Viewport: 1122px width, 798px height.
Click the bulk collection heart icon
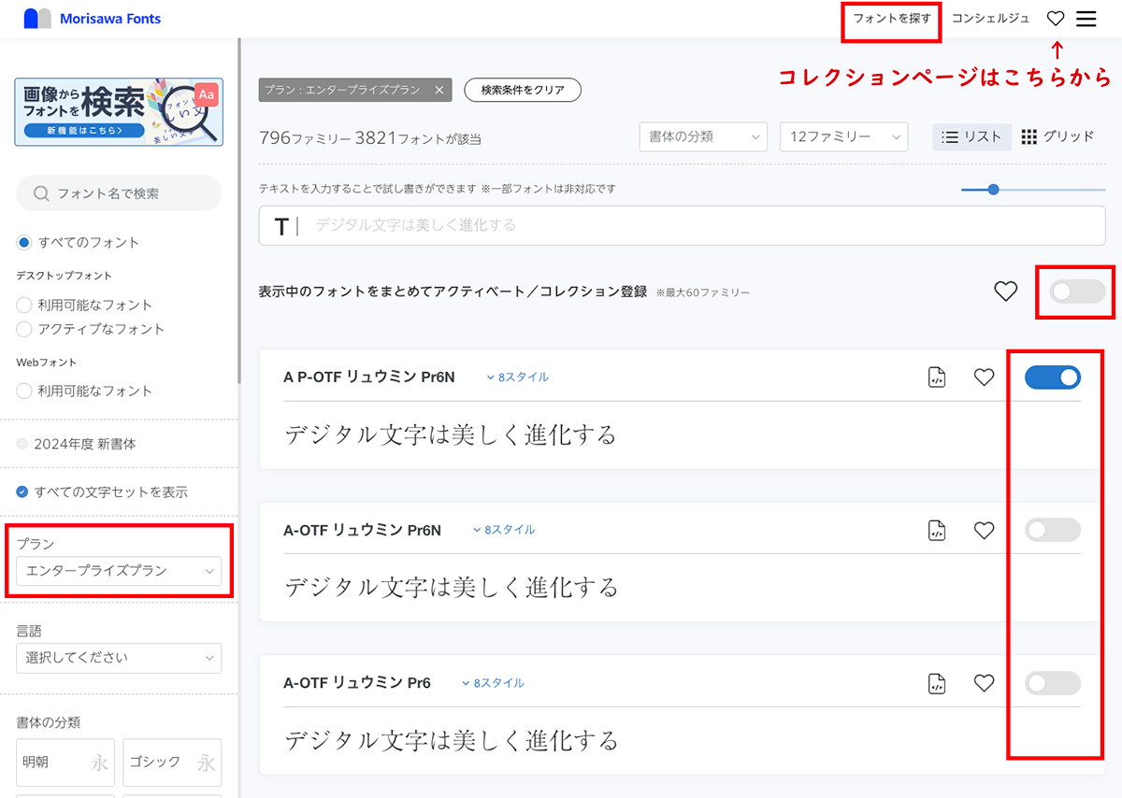[x=1005, y=292]
